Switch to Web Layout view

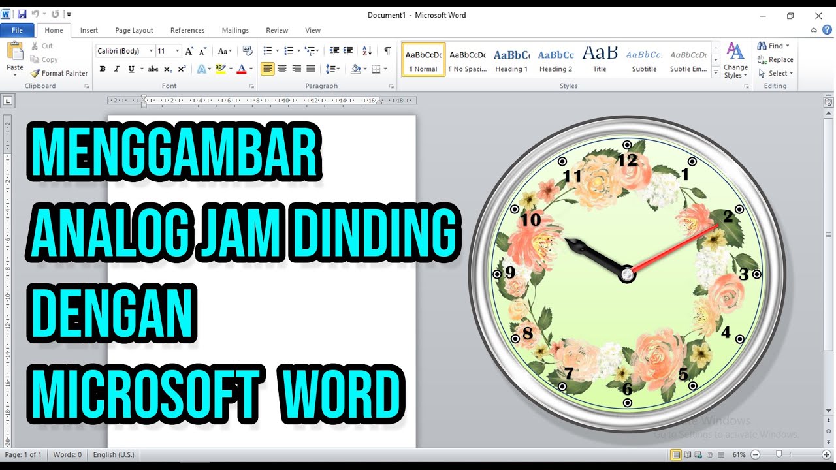pyautogui.click(x=699, y=454)
